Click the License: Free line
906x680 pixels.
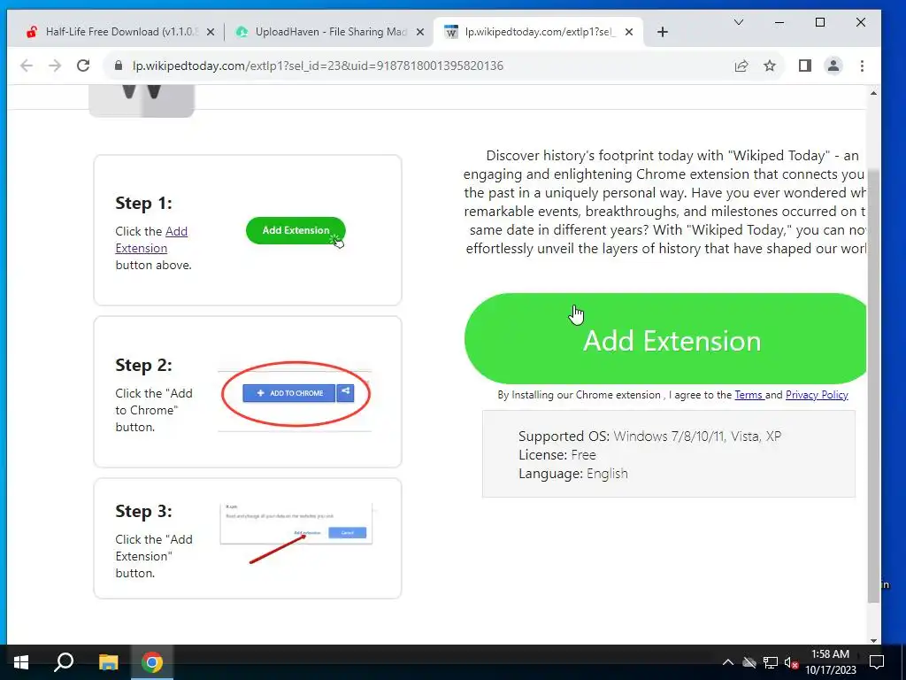coord(557,454)
